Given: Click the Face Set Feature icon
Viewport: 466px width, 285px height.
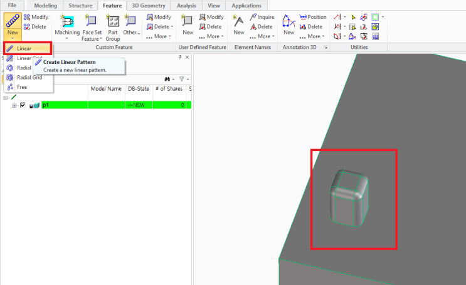Looking at the screenshot, I should [91, 21].
